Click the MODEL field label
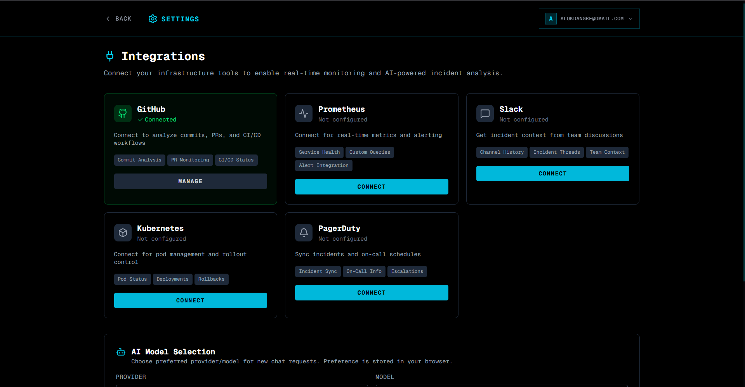 (x=385, y=377)
